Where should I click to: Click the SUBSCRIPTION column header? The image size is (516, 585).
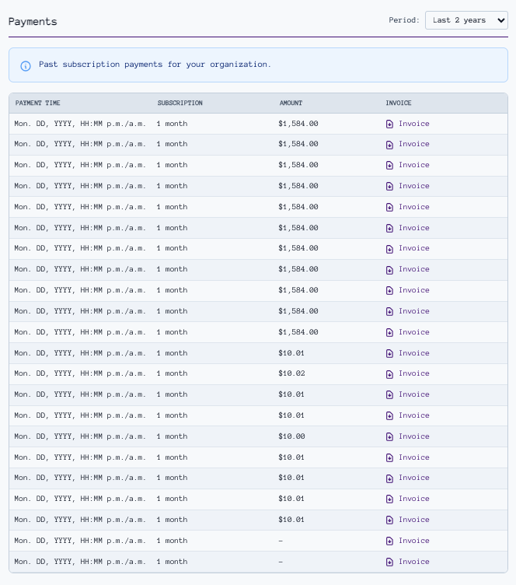180,103
